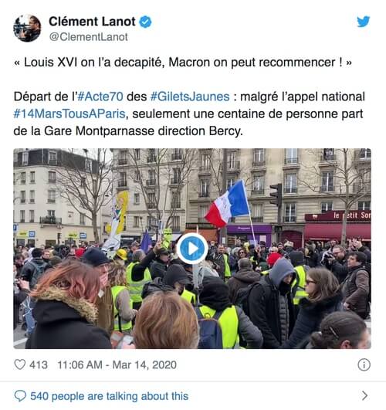Play the embedded protest video
The width and height of the screenshot is (386, 410).
pyautogui.click(x=192, y=249)
